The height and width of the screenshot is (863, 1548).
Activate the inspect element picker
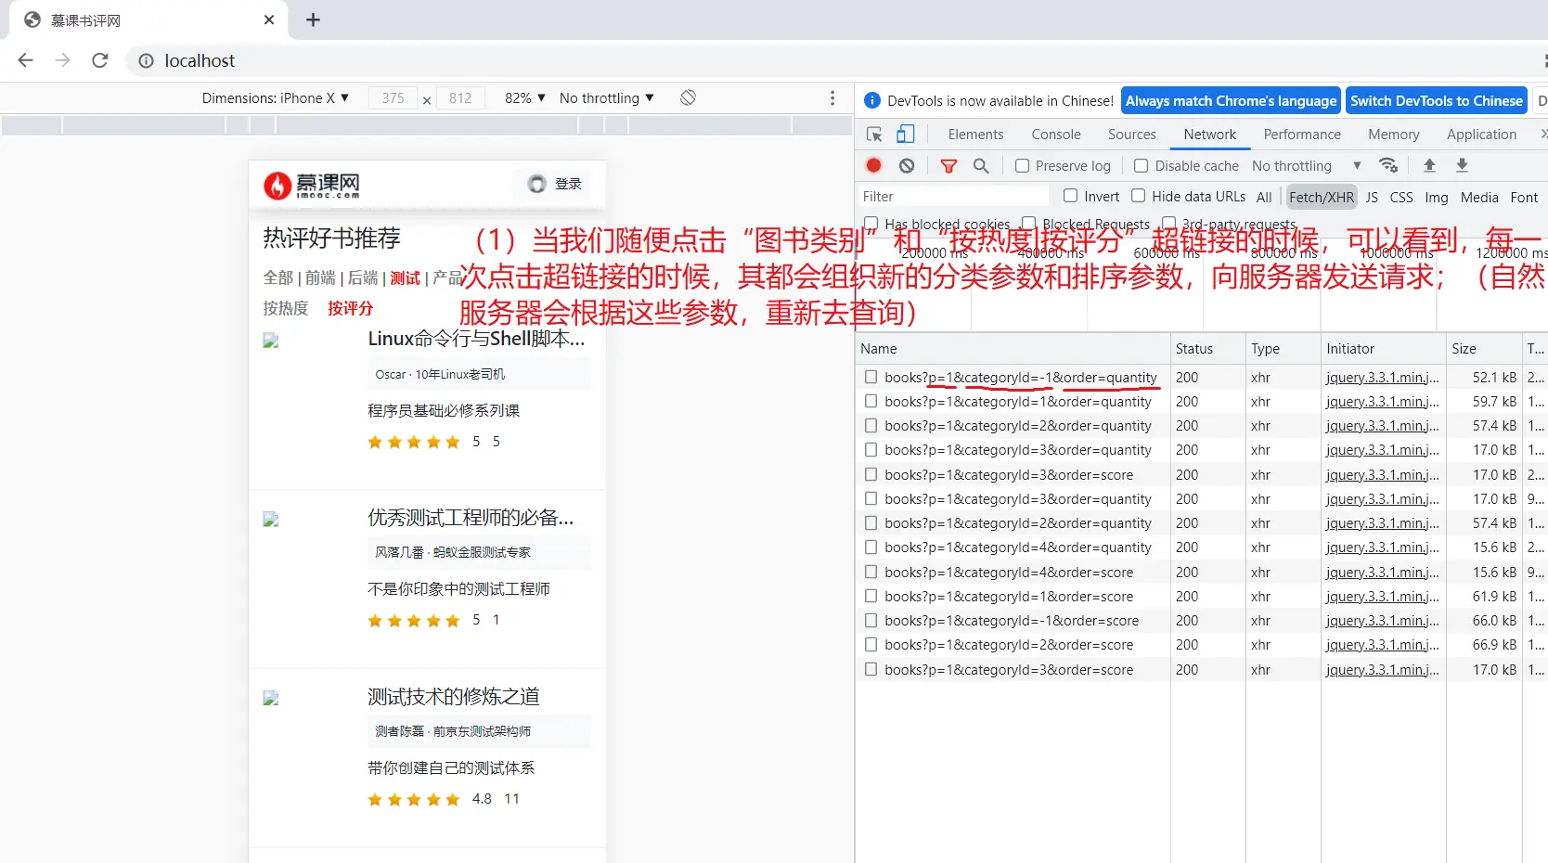[874, 135]
